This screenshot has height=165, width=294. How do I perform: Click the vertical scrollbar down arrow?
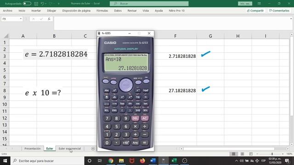[x=292, y=144]
